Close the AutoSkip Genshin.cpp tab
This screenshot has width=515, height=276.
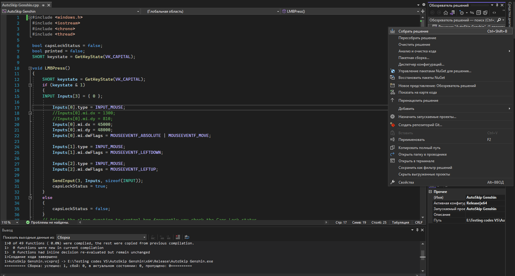coord(49,5)
